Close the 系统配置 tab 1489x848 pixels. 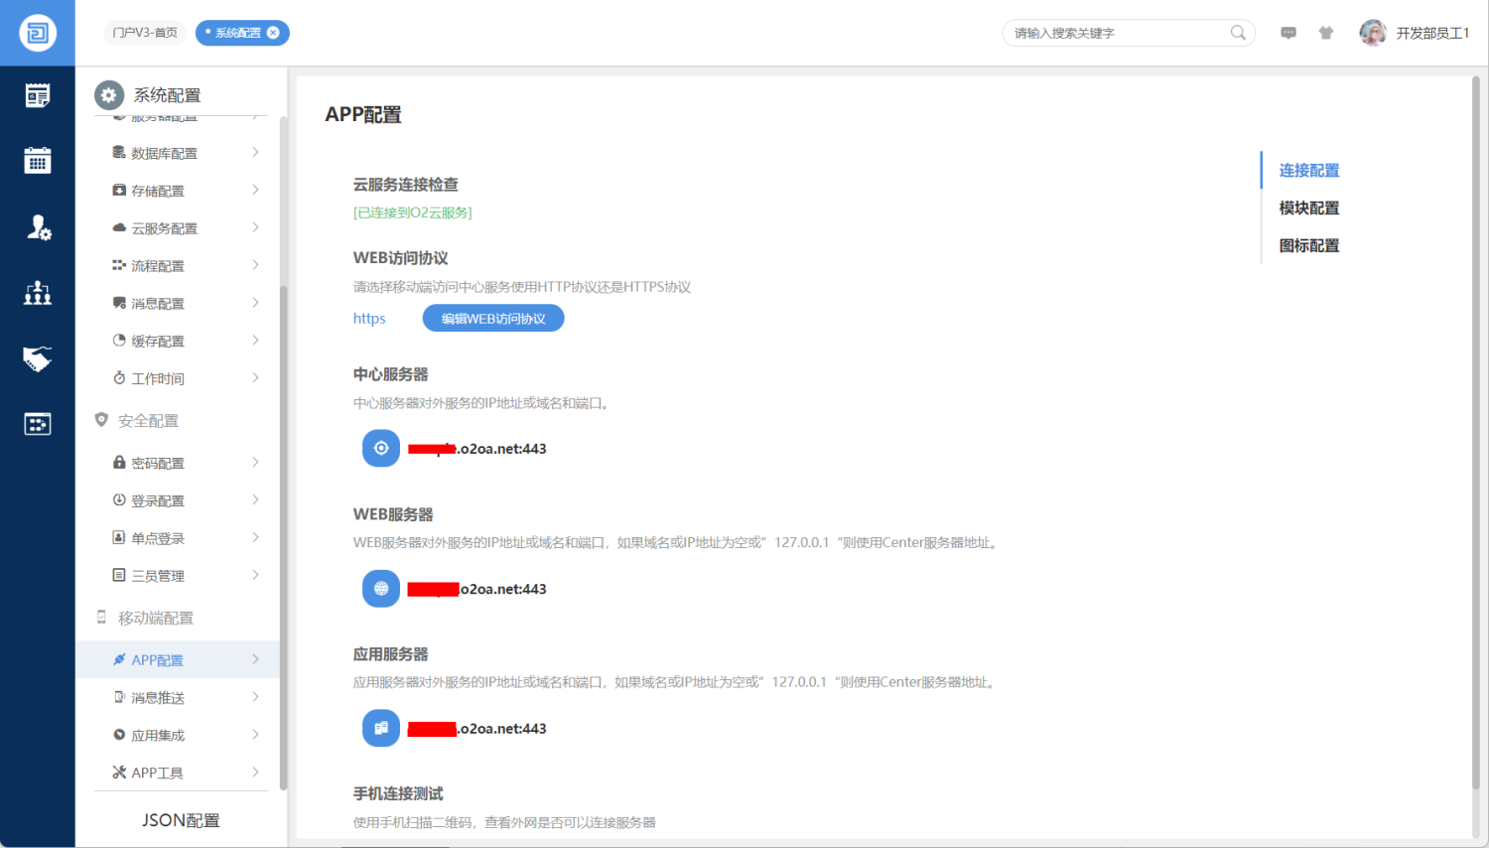pos(273,33)
